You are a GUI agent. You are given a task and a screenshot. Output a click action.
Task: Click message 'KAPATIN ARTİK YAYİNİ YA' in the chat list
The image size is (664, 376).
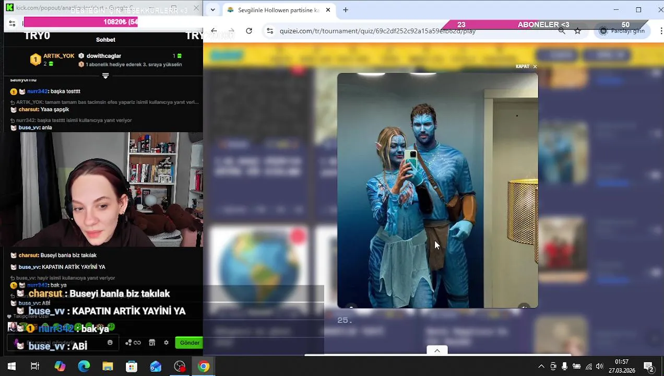point(74,267)
